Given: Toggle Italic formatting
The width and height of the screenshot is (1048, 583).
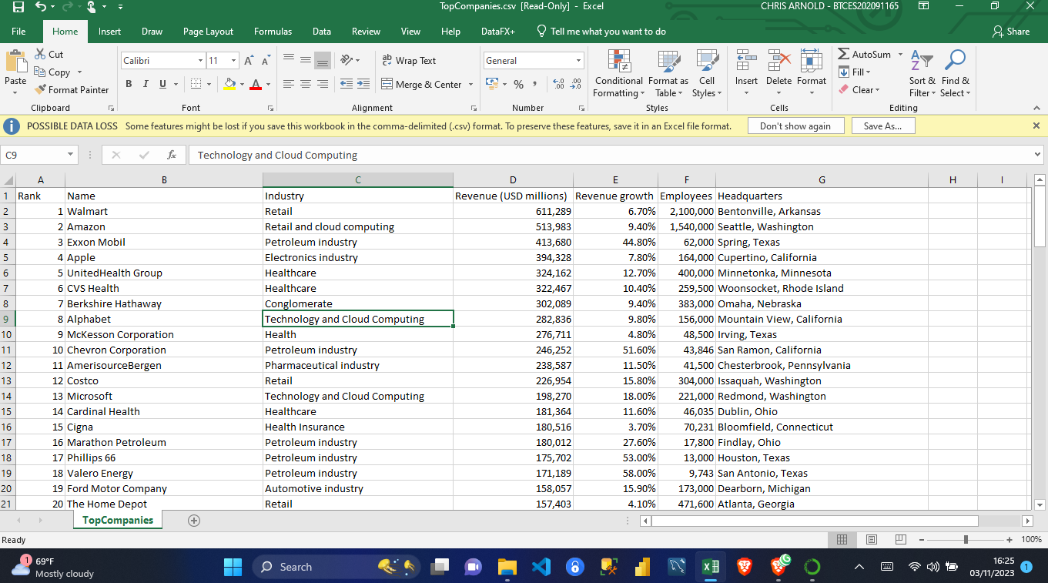Looking at the screenshot, I should click(x=146, y=84).
